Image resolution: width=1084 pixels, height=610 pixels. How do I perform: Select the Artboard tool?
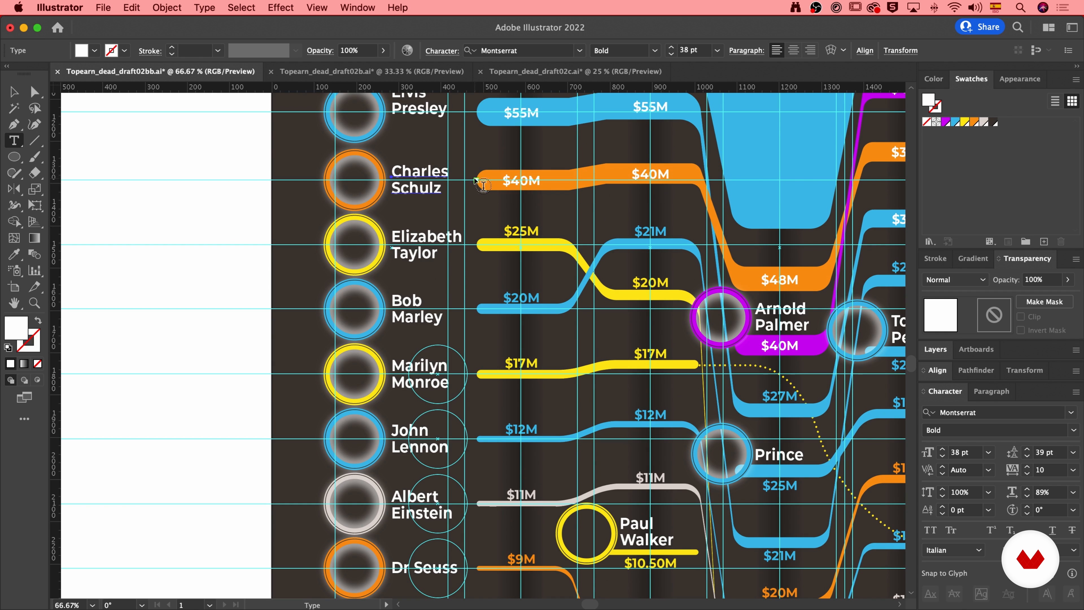pyautogui.click(x=14, y=287)
